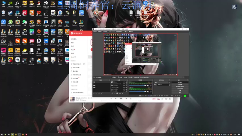Click Start Recording button in OBS Controls
242x136 pixels.
click(x=180, y=84)
